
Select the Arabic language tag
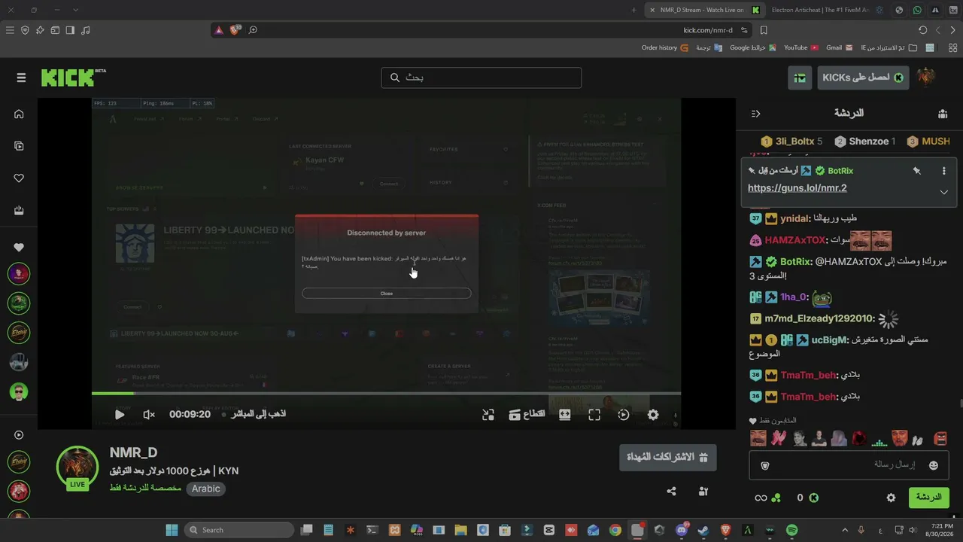[x=205, y=489]
